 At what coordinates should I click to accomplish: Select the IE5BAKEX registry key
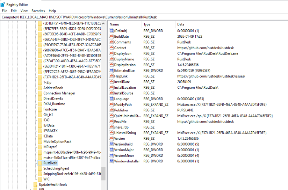(x=51, y=131)
